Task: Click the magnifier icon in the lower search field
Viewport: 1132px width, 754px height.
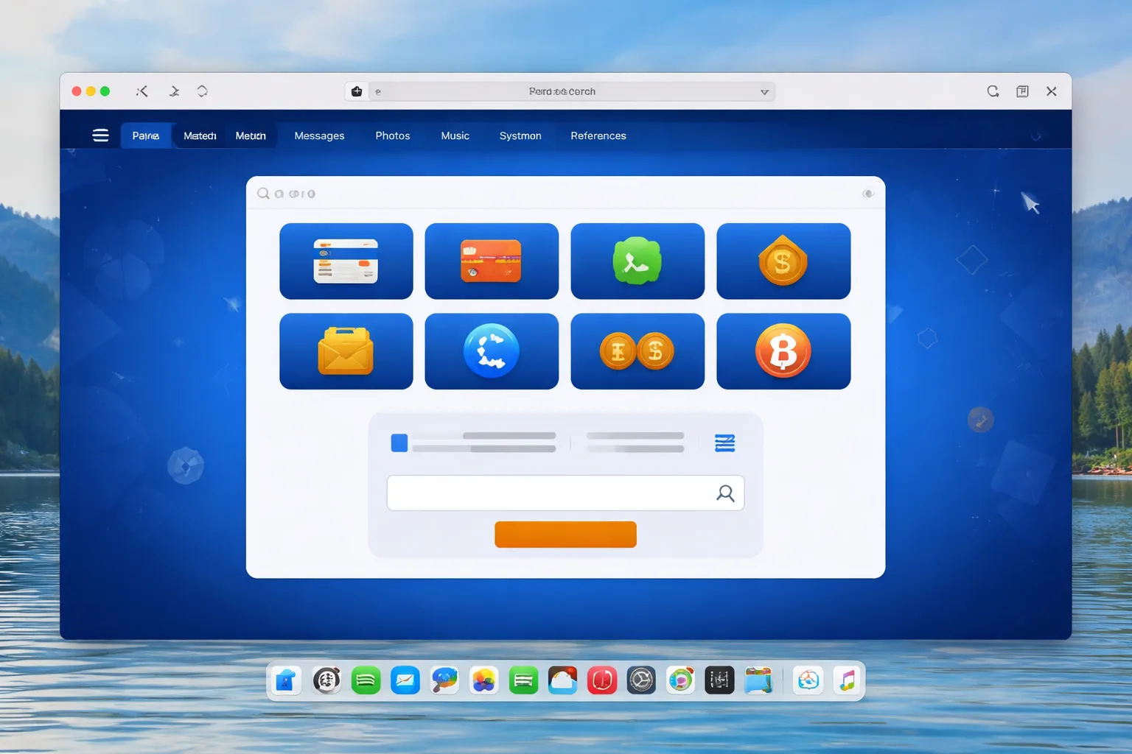Action: click(725, 493)
